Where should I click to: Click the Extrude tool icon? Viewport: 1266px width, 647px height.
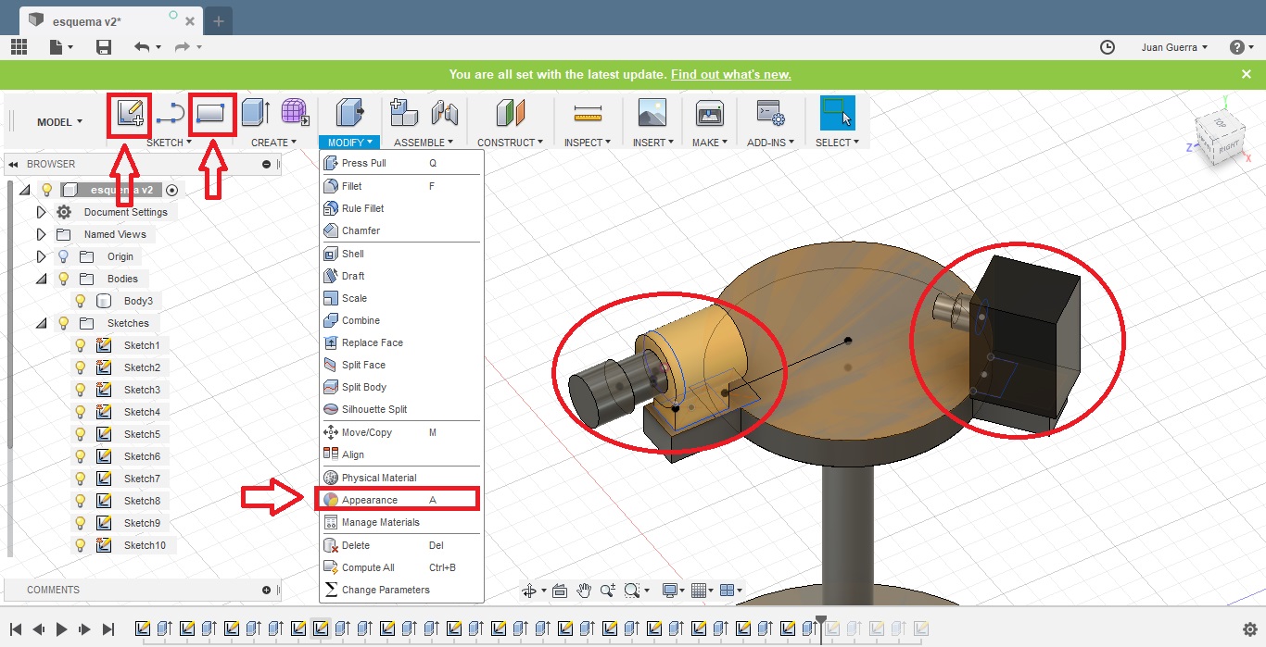[x=255, y=113]
